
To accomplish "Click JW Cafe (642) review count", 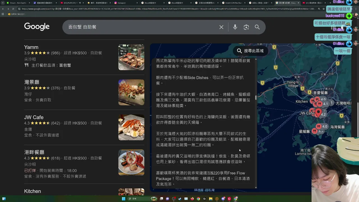I will (x=56, y=123).
